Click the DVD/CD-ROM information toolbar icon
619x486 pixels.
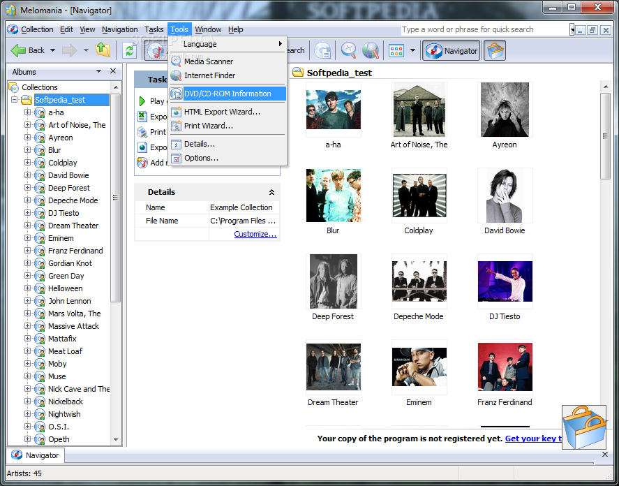click(x=322, y=50)
